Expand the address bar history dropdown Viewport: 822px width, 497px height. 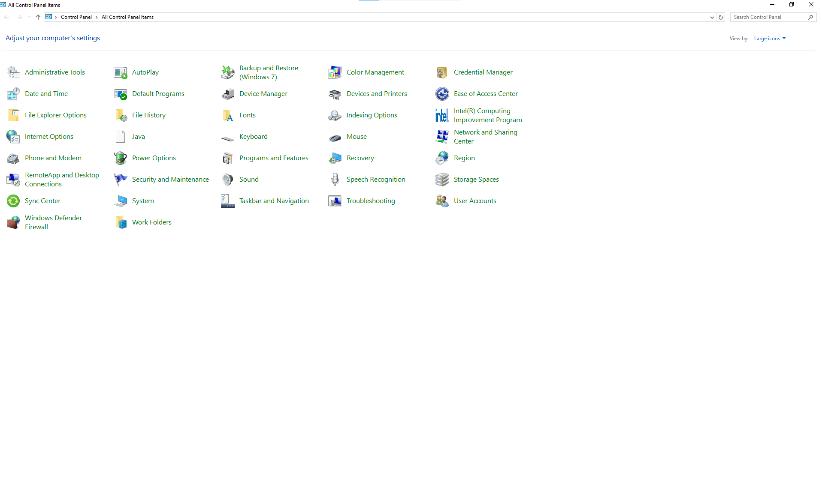712,18
